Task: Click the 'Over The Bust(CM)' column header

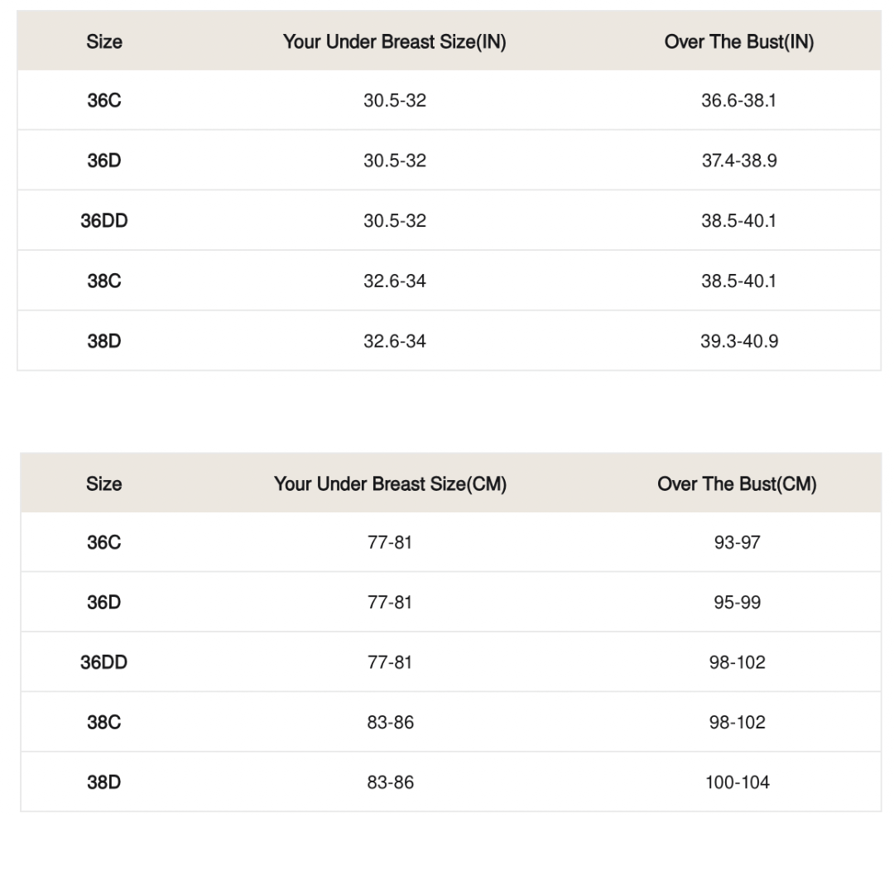Action: tap(737, 484)
